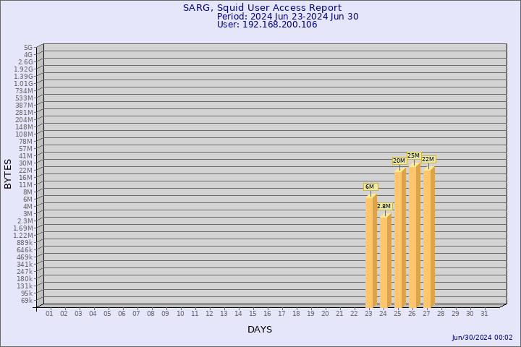The height and width of the screenshot is (347, 521).
Task: Click the bar for day 27
Action: (x=428, y=238)
